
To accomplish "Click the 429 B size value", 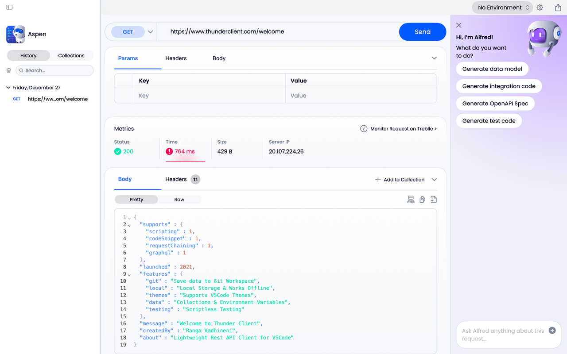I will tap(225, 151).
